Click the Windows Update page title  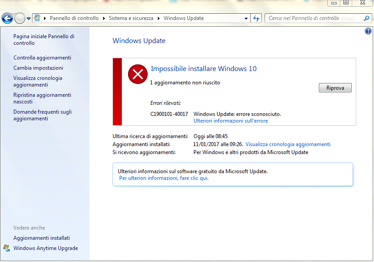point(139,41)
